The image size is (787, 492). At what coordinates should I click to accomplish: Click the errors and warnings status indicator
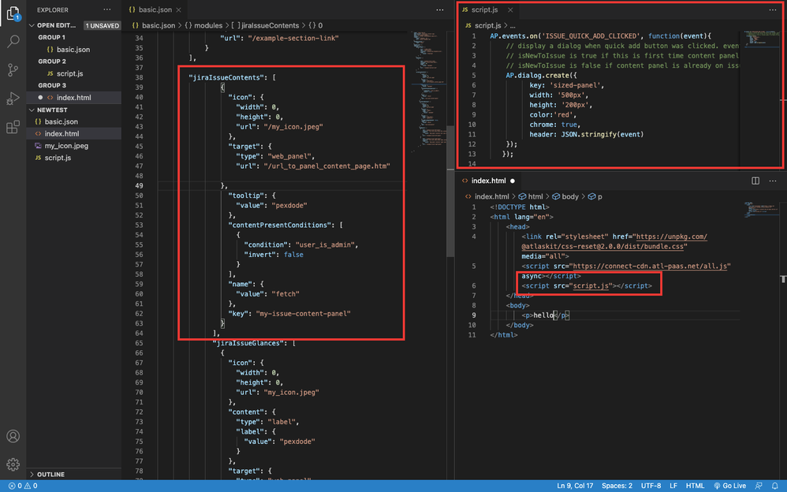pos(22,486)
